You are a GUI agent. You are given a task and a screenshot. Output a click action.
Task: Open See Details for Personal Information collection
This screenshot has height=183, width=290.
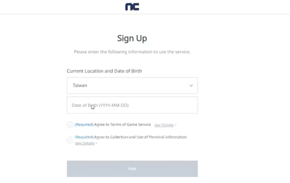point(84,143)
